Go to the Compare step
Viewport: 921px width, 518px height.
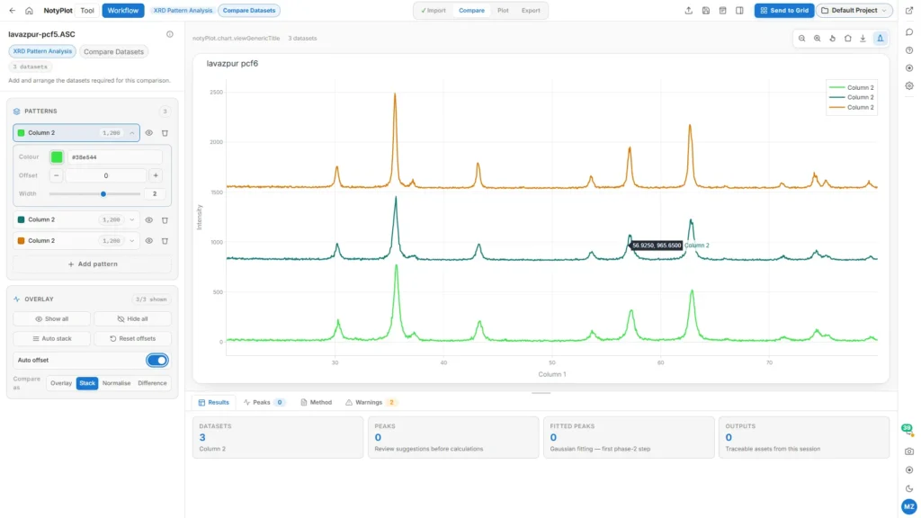(471, 11)
